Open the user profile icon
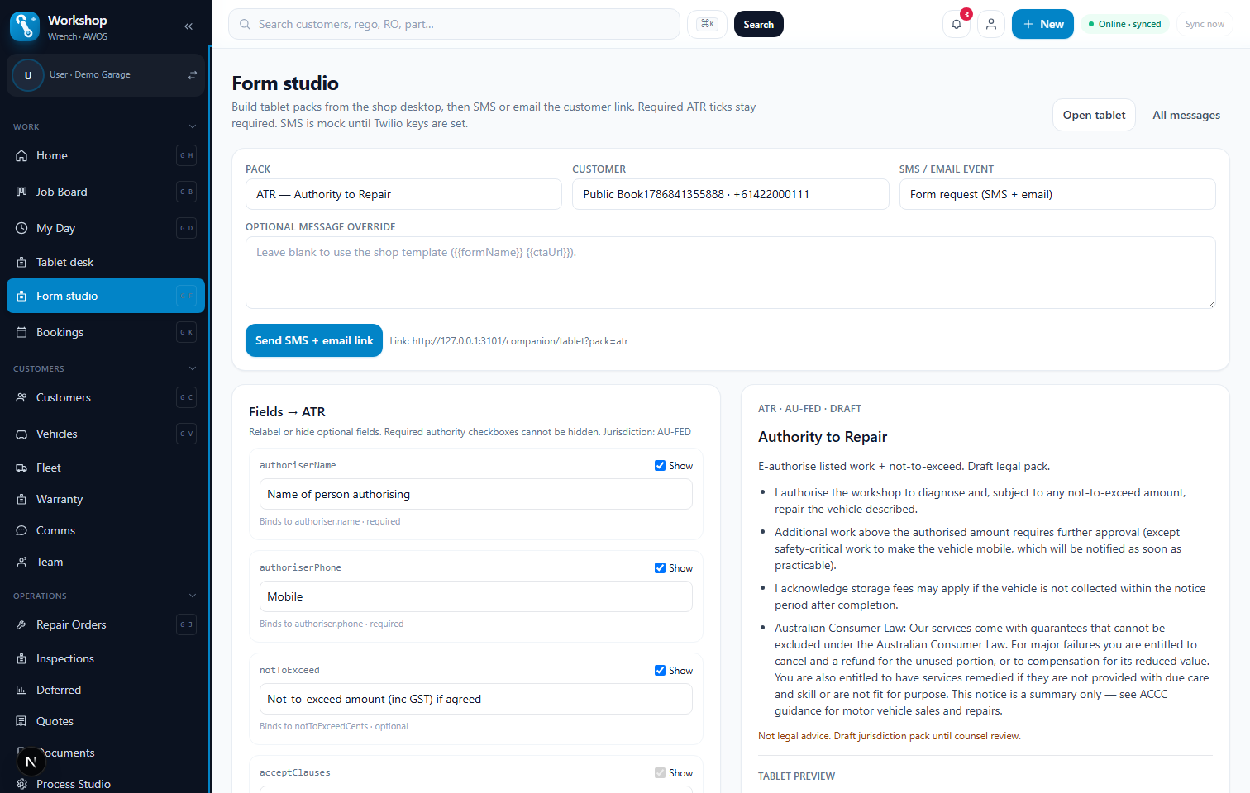Viewport: 1250px width, 793px height. (x=991, y=24)
